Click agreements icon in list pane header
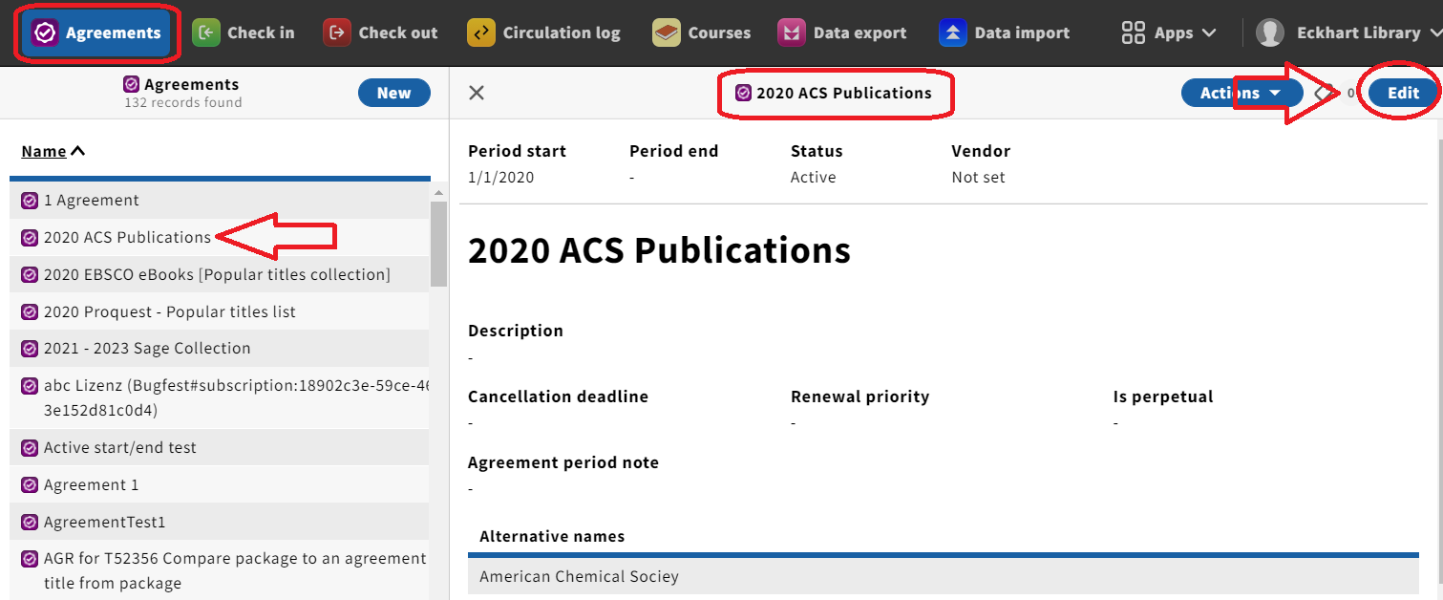Viewport: 1443px width, 600px height. [132, 84]
